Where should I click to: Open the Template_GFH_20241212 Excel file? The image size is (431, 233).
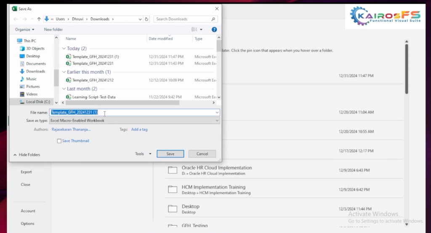click(93, 80)
